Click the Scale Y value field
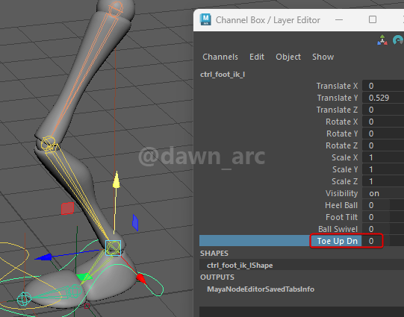 [383, 169]
